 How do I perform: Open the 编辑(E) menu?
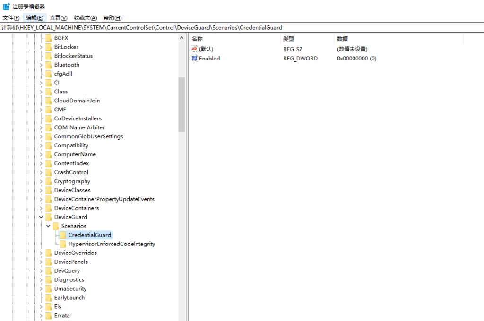point(35,18)
